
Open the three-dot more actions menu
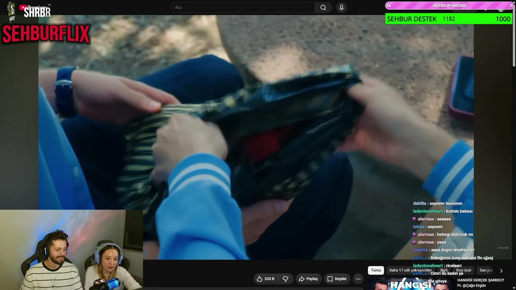click(358, 279)
